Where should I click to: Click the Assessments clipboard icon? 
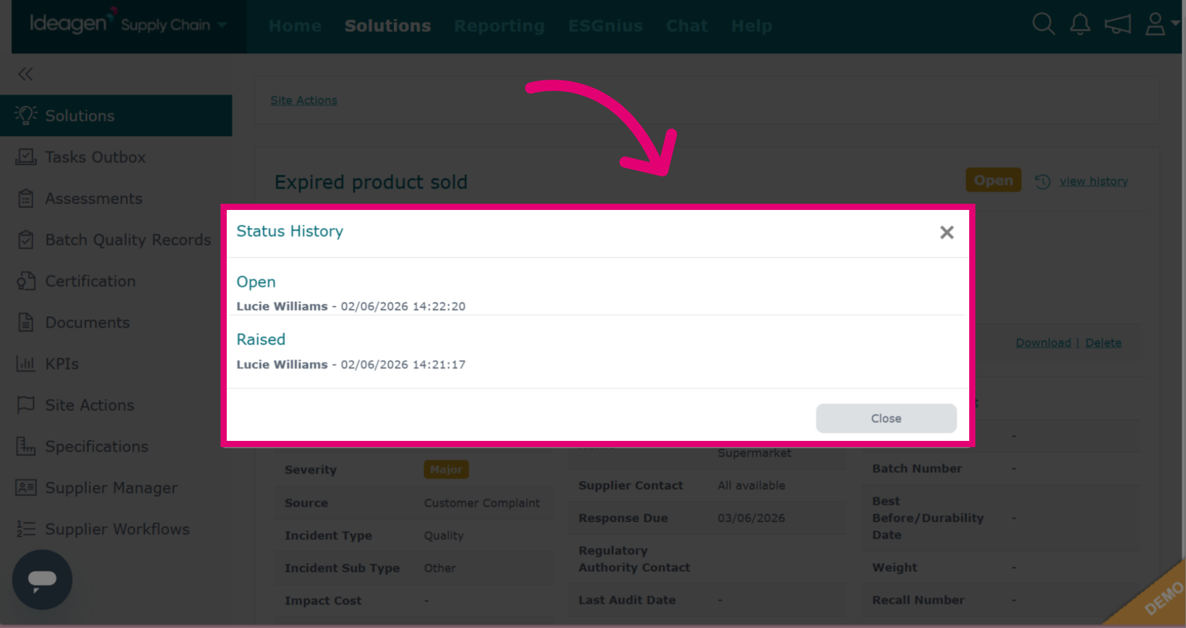(26, 198)
